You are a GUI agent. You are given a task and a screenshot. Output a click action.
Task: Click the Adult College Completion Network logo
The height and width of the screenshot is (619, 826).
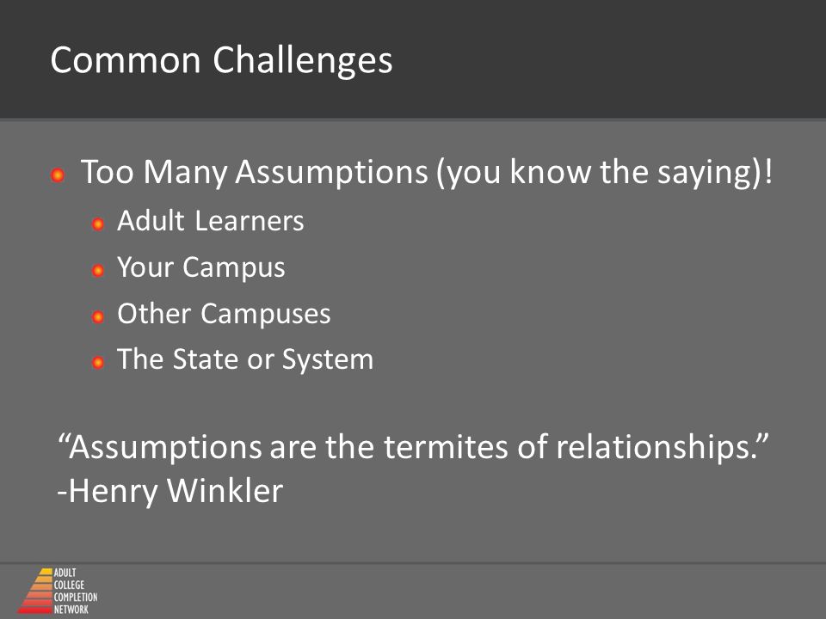58,591
